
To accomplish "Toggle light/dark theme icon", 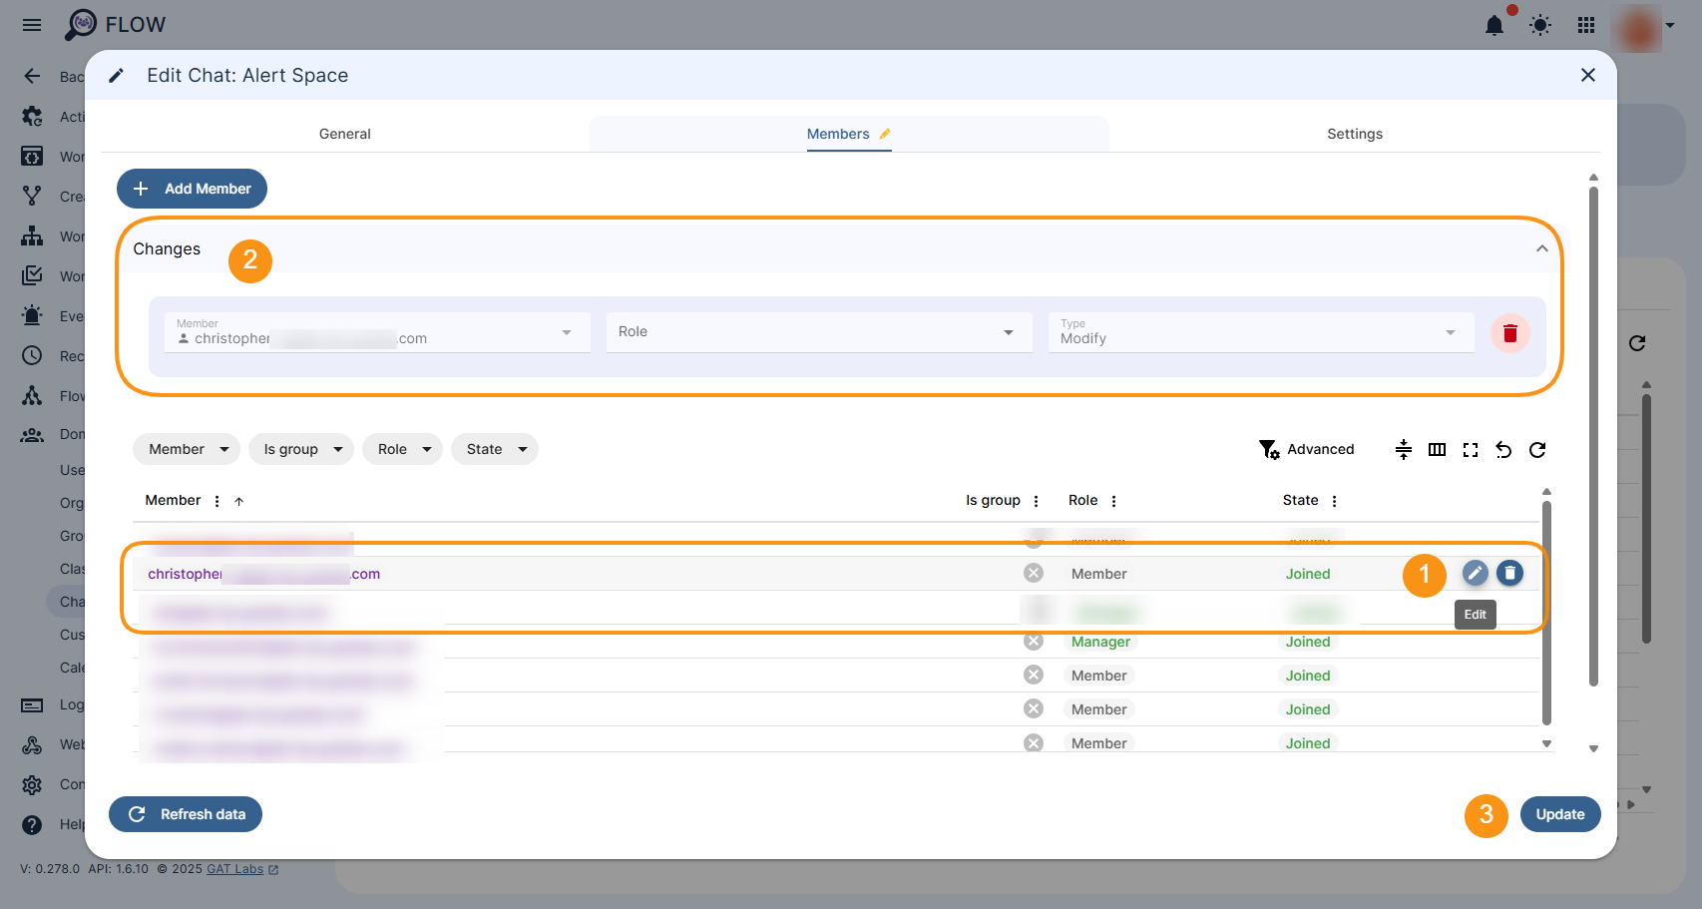I will 1540,26.
